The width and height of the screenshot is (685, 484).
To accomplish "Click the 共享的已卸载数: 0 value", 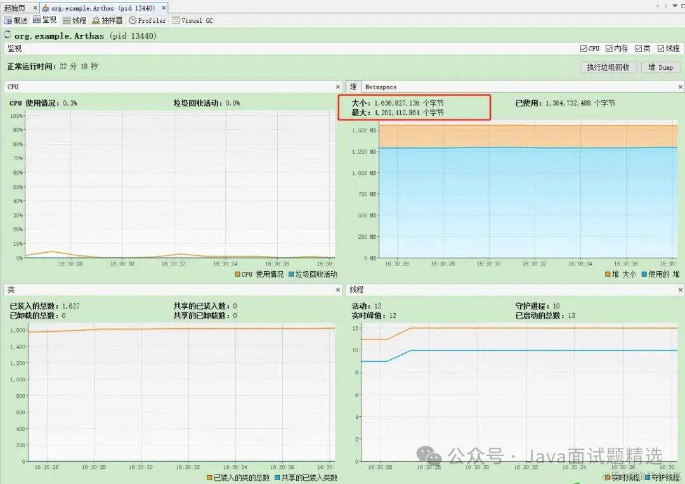I will pyautogui.click(x=205, y=315).
